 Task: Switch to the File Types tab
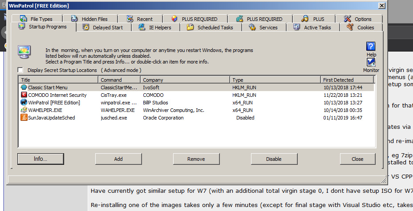[36, 19]
